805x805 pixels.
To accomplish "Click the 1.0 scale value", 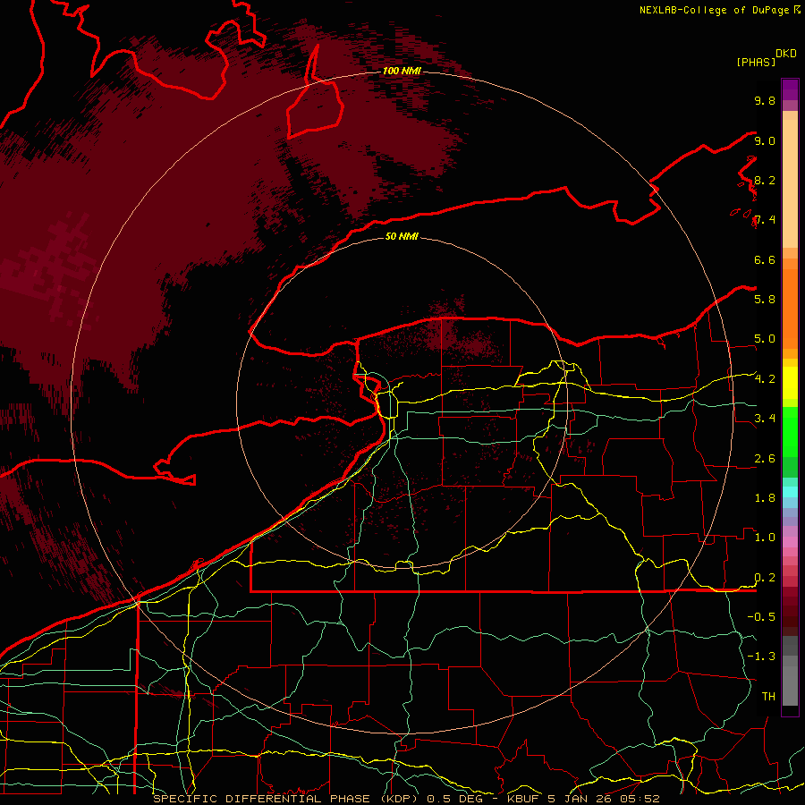I will (765, 538).
